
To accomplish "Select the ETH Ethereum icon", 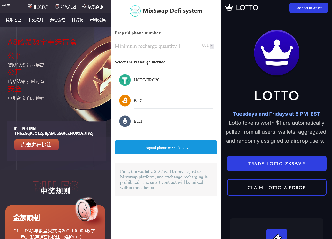I will [x=125, y=121].
